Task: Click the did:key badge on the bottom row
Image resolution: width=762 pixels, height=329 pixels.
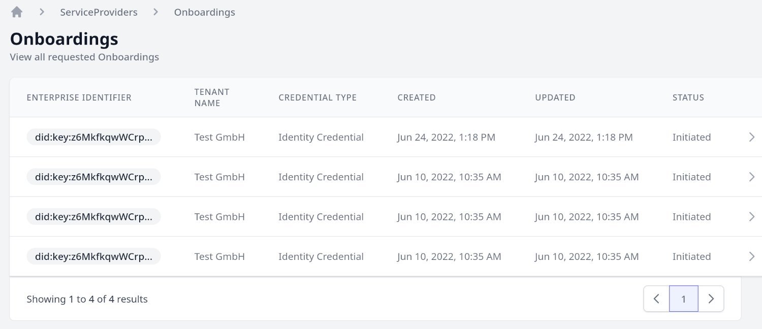Action: [x=93, y=256]
